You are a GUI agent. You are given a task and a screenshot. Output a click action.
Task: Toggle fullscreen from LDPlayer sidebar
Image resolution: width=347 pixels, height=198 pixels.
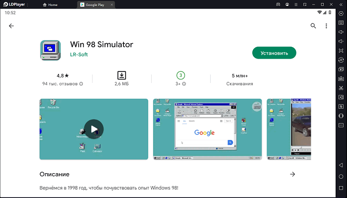(x=341, y=51)
